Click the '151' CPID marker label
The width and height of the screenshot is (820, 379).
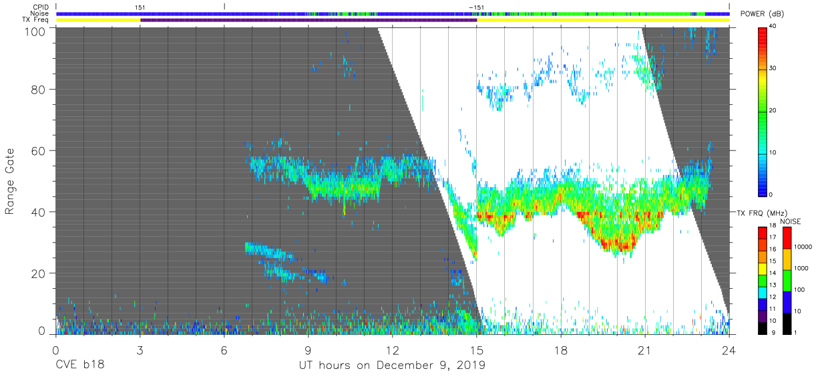point(140,7)
